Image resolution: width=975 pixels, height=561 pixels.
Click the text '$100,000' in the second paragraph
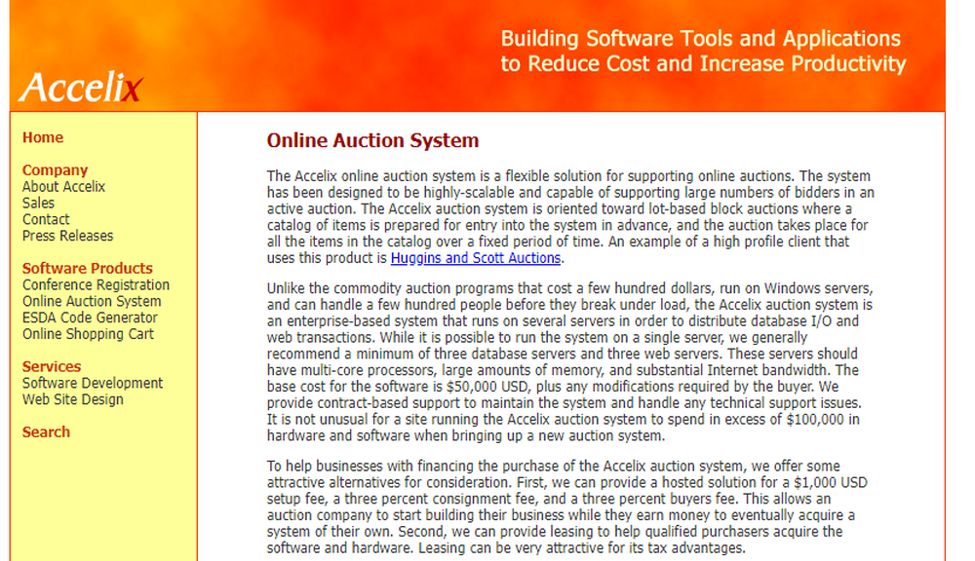click(x=814, y=420)
